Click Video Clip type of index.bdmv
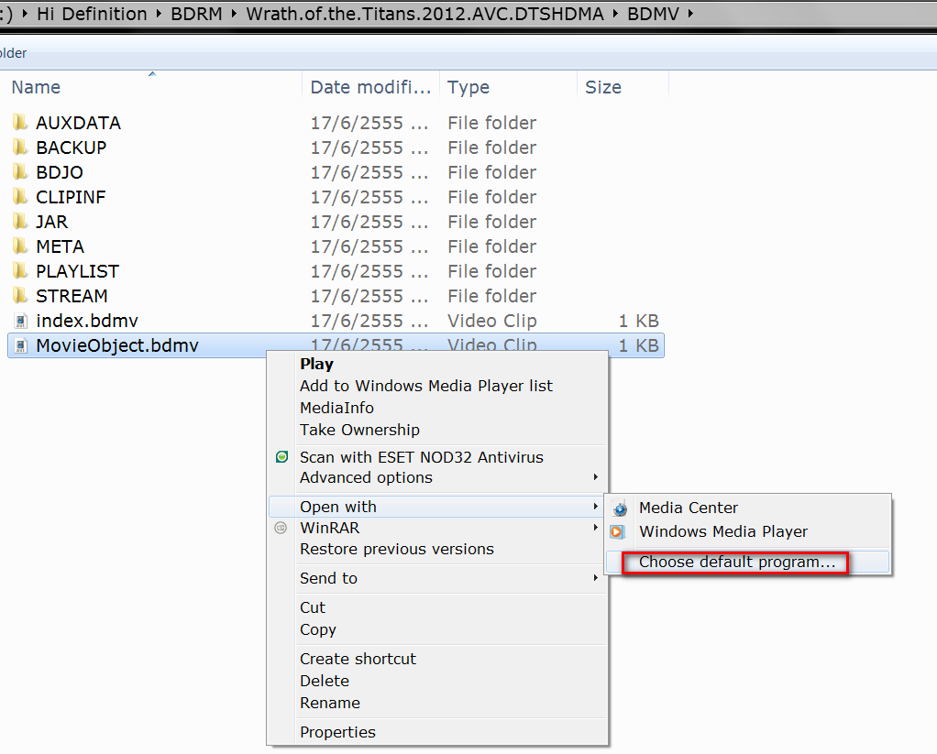This screenshot has width=937, height=754. [x=491, y=322]
